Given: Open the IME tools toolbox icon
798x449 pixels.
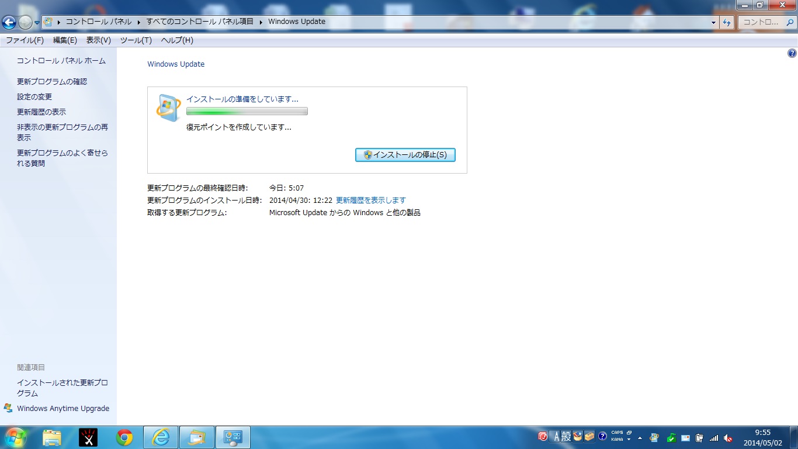Looking at the screenshot, I should click(589, 436).
